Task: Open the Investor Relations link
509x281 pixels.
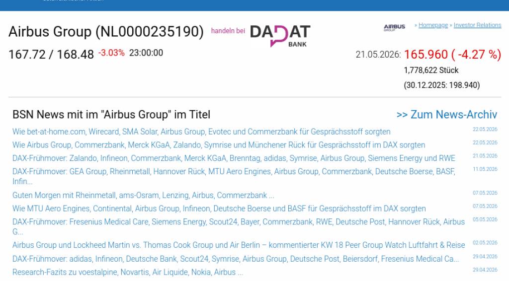Action: pyautogui.click(x=477, y=25)
